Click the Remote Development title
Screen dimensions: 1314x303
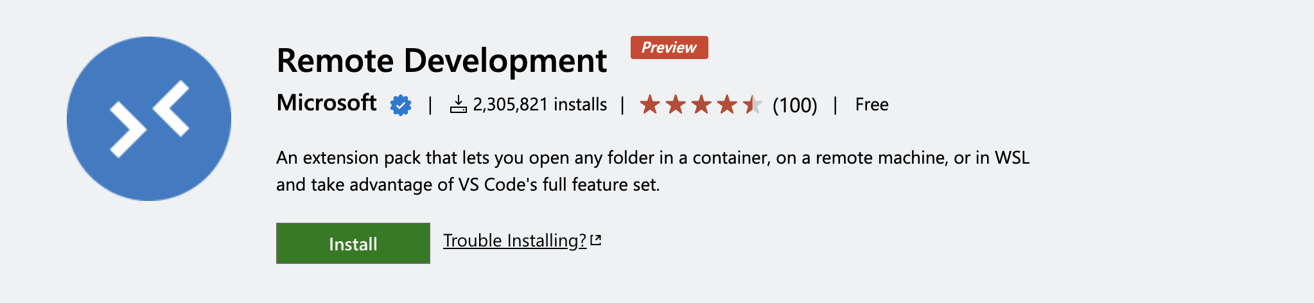pos(441,61)
